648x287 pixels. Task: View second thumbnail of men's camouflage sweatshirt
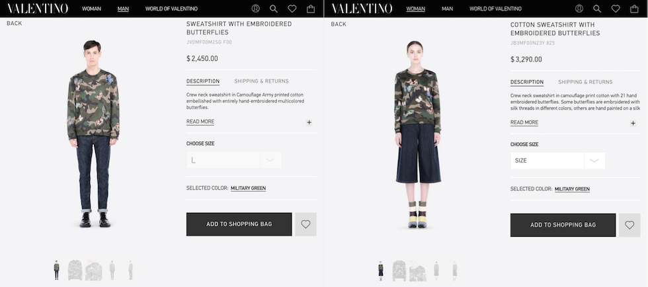(x=75, y=270)
